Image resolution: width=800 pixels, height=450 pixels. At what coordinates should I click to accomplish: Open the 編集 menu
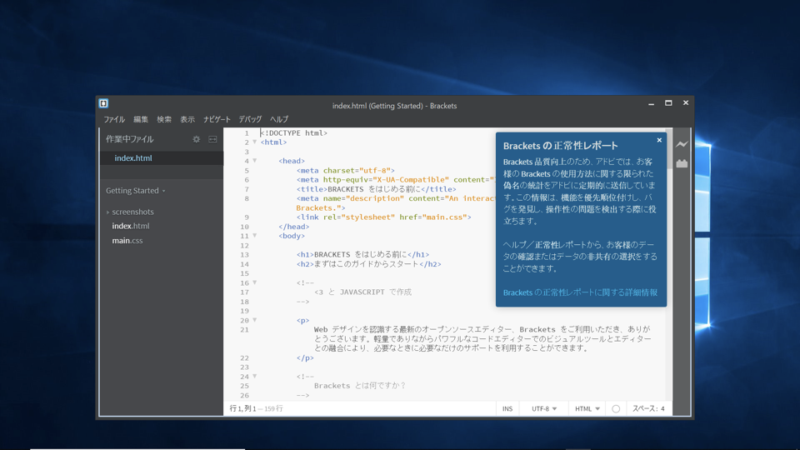[141, 119]
